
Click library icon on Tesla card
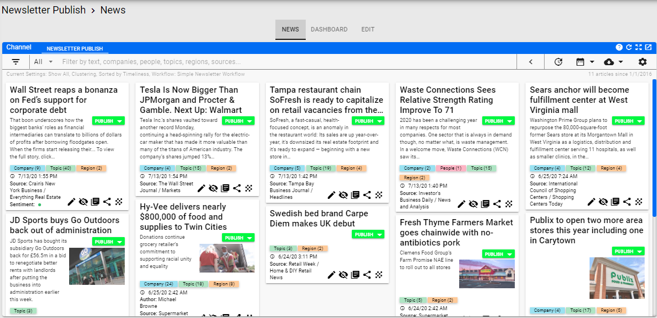click(225, 188)
